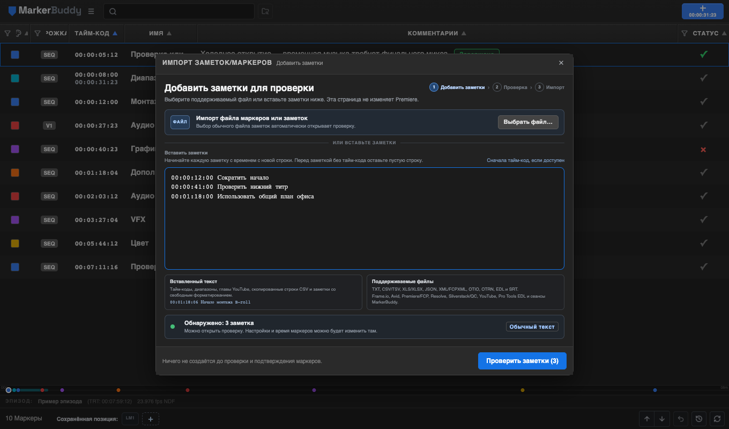The height and width of the screenshot is (429, 729).
Task: Click Проверить заметки (3) button
Action: click(522, 361)
